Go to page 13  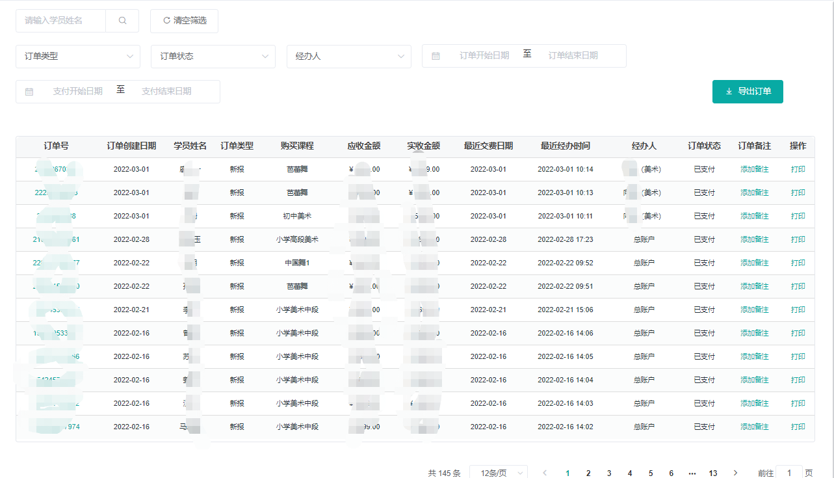click(713, 473)
